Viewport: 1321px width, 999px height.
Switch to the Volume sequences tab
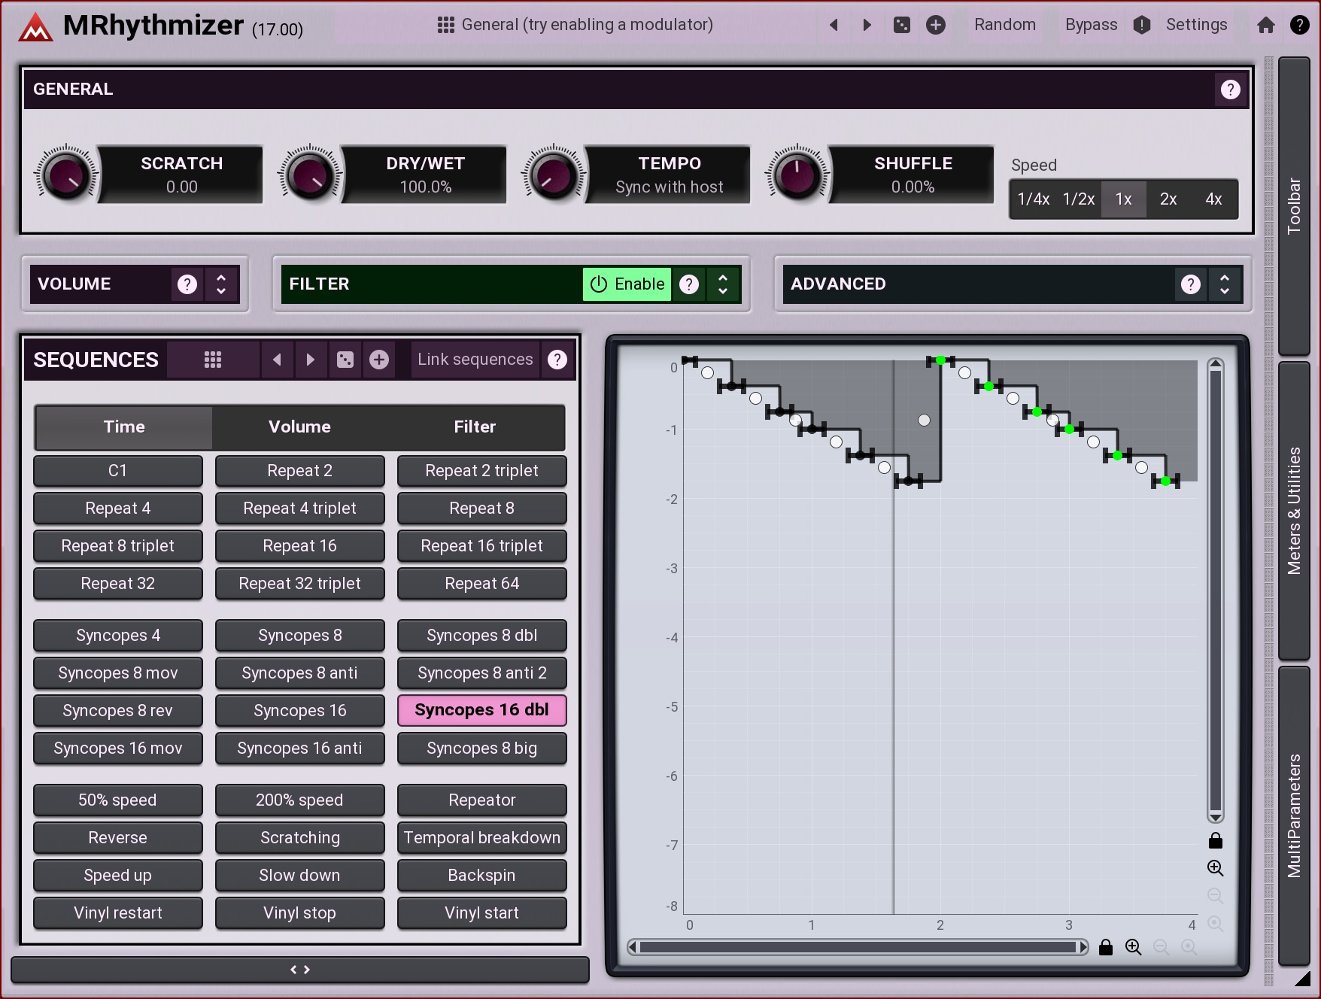(299, 427)
